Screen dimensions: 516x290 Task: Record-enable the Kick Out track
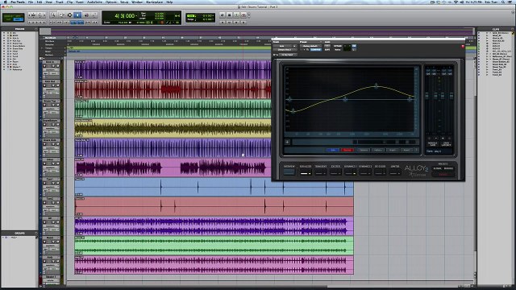(x=45, y=85)
